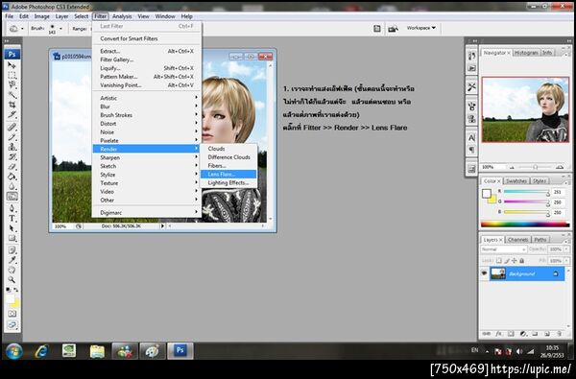Select the Lasso tool

click(12, 85)
